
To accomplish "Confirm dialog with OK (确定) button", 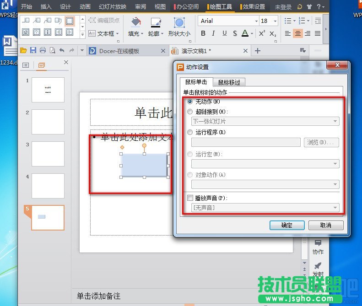I will pos(287,225).
